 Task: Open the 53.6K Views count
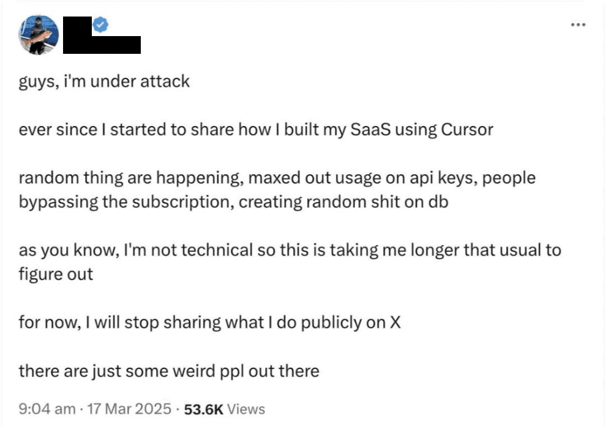(x=225, y=409)
